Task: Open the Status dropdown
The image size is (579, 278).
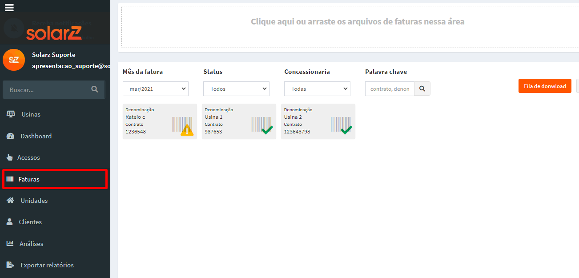Action: click(x=236, y=89)
